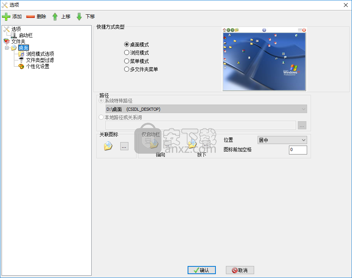Click the desktop preview thumbnail image
Image resolution: width=352 pixels, height=278 pixels.
264,59
